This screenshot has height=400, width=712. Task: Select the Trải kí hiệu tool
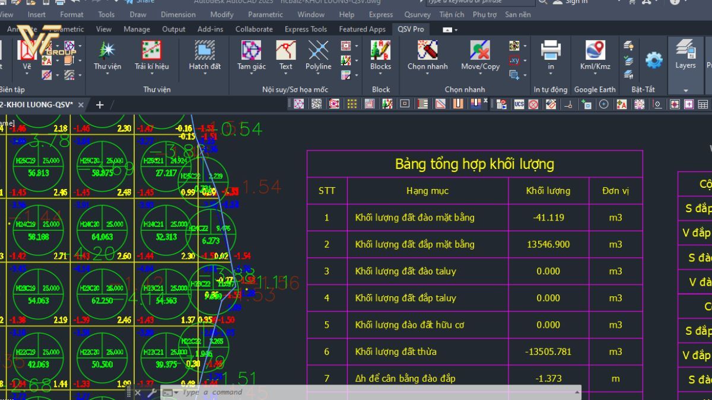(151, 52)
